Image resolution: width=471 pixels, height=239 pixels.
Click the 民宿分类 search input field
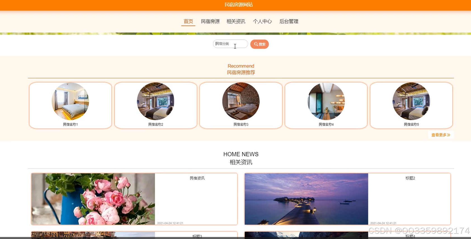[230, 44]
